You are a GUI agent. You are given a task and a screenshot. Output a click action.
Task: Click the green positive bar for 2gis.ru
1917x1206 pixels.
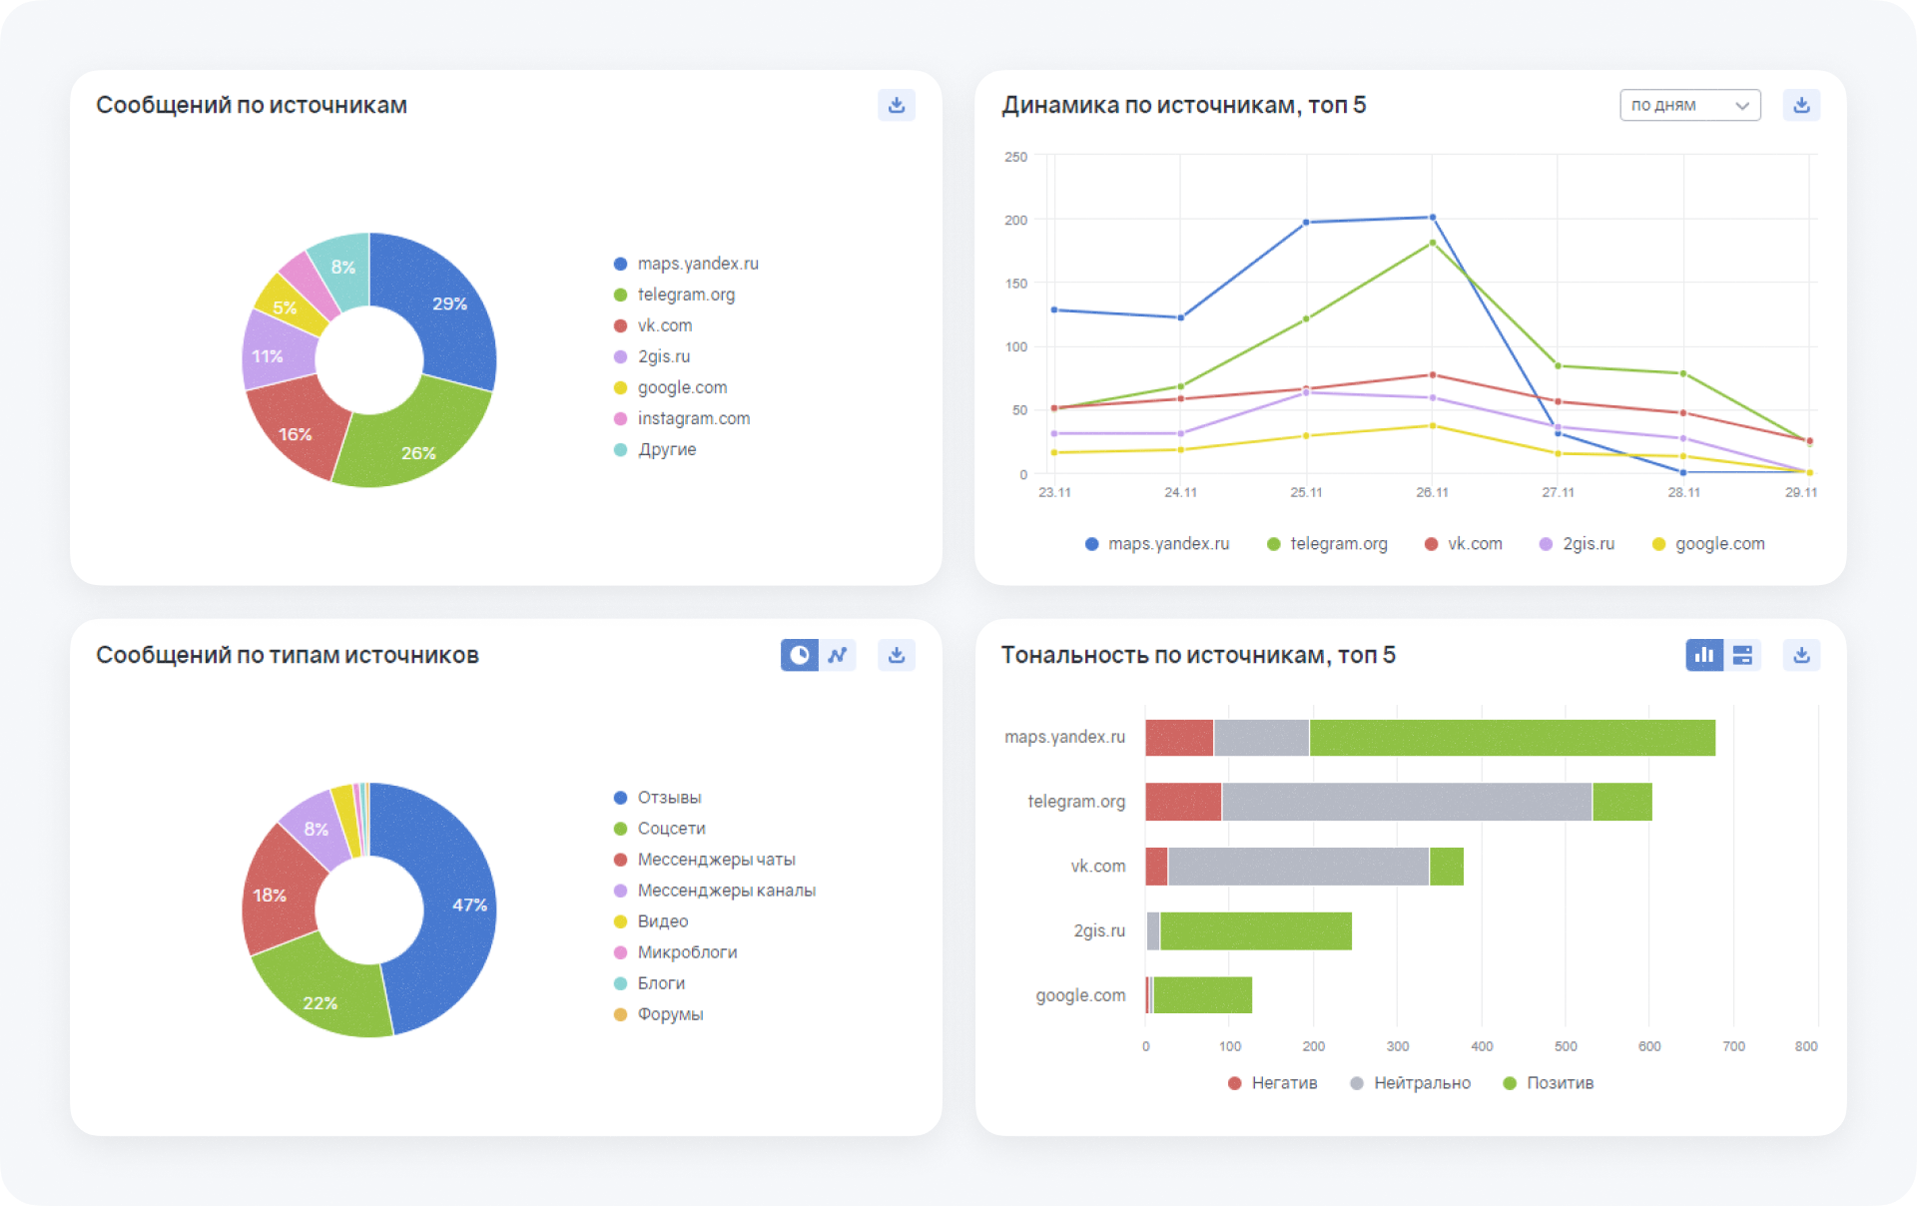point(1255,930)
